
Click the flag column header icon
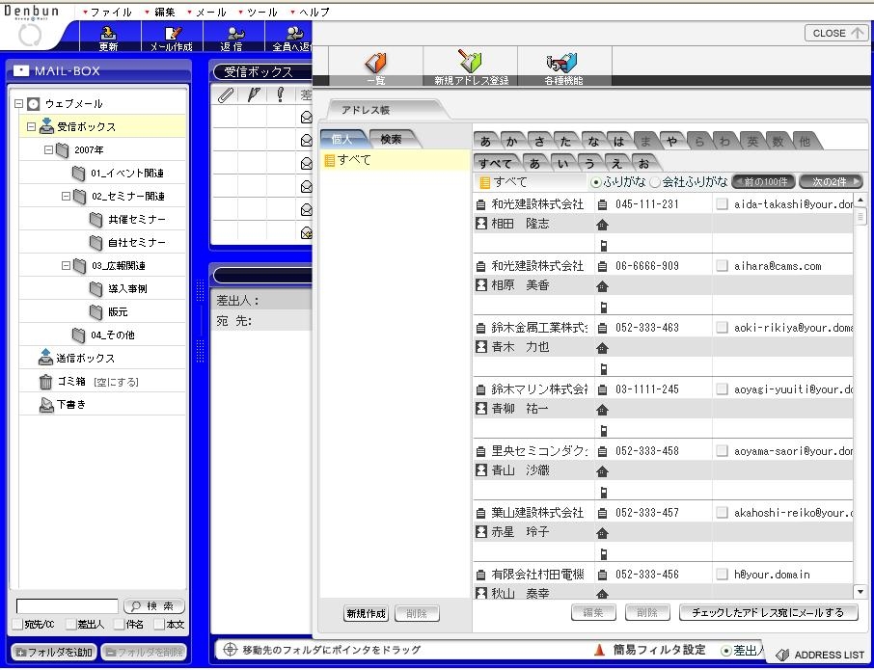click(x=253, y=94)
